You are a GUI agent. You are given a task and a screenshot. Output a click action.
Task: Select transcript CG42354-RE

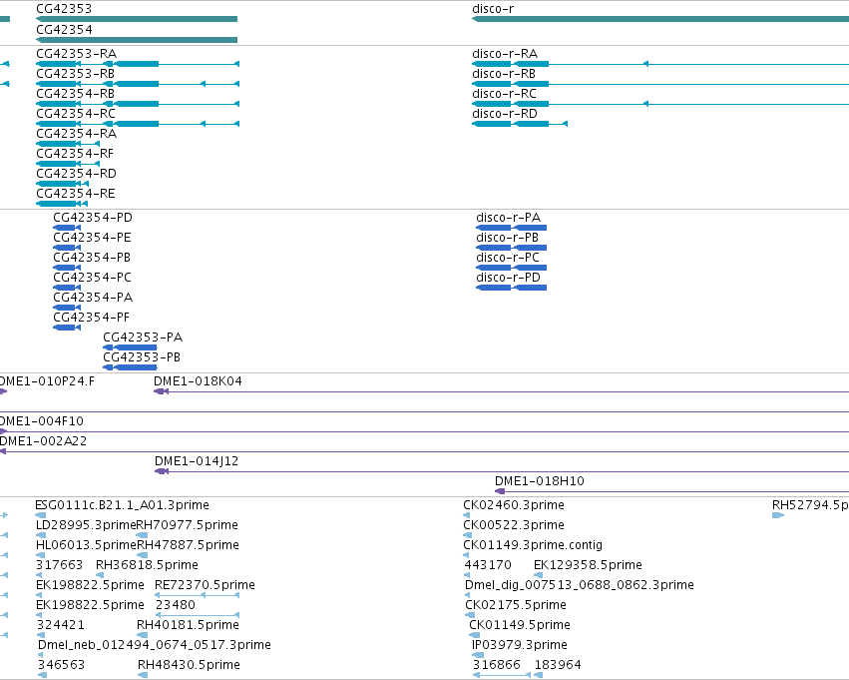pos(76,194)
